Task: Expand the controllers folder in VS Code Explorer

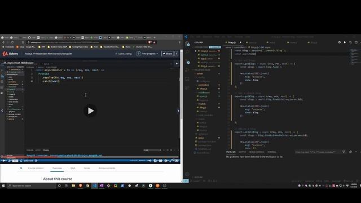Action: (204, 85)
